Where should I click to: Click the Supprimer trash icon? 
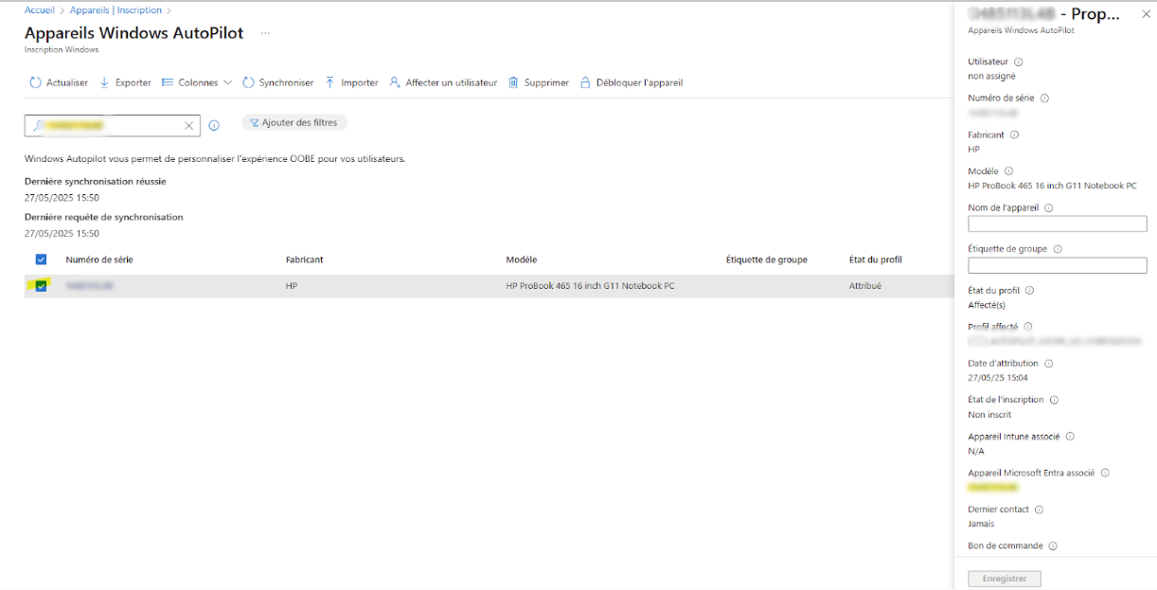(x=514, y=83)
